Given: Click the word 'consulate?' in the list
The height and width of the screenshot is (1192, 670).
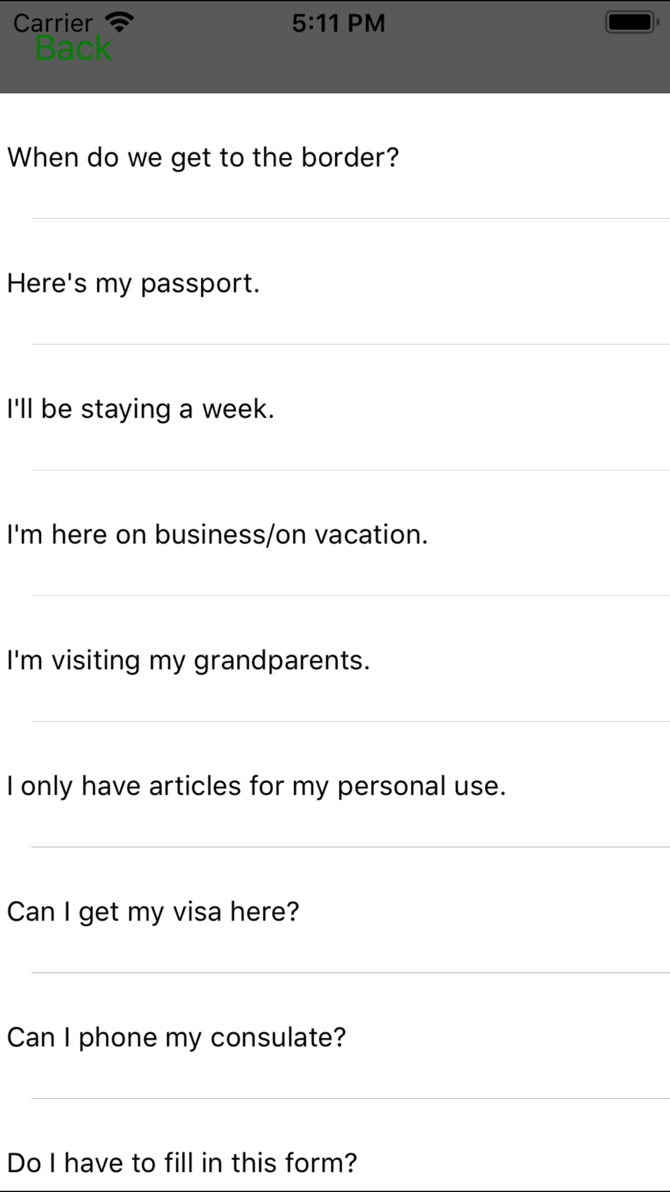Looking at the screenshot, I should (278, 1037).
